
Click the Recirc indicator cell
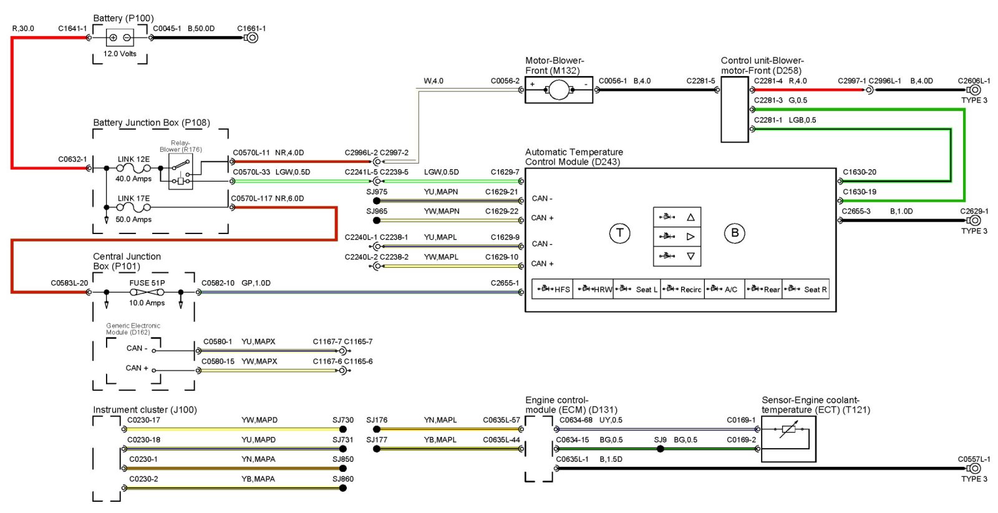[x=682, y=289]
